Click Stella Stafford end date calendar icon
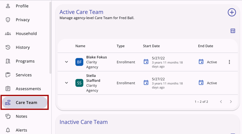The image size is (242, 134). (x=201, y=82)
